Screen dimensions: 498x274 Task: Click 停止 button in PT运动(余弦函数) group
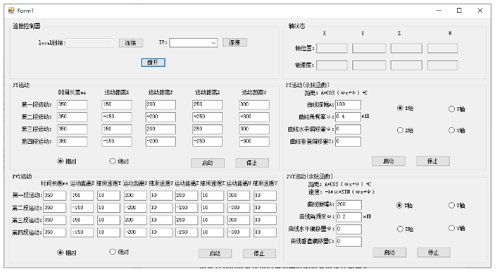point(433,161)
